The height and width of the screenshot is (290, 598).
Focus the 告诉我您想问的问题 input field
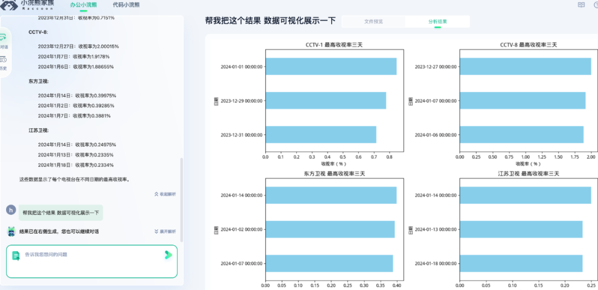(91, 261)
